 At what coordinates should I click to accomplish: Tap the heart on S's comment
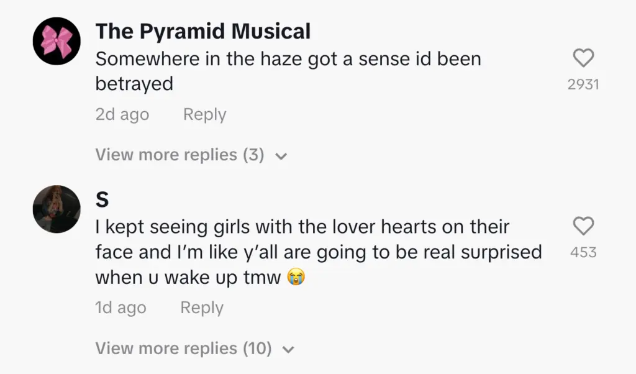point(583,227)
